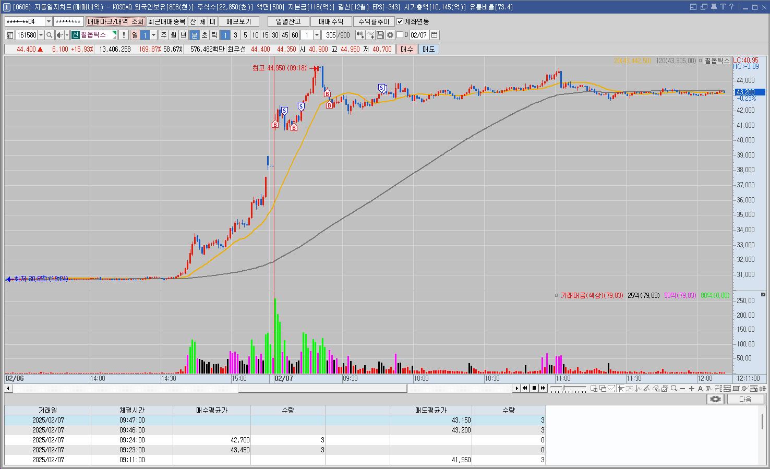The image size is (770, 469).
Task: Collapse the volume indicator panel corner button
Action: tap(763, 295)
